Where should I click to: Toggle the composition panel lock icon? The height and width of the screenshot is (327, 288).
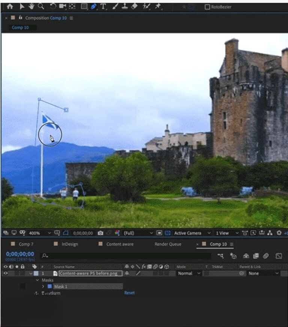pyautogui.click(x=20, y=18)
